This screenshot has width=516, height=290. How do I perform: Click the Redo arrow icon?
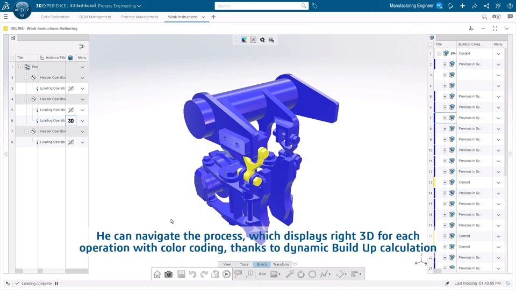[x=204, y=274]
